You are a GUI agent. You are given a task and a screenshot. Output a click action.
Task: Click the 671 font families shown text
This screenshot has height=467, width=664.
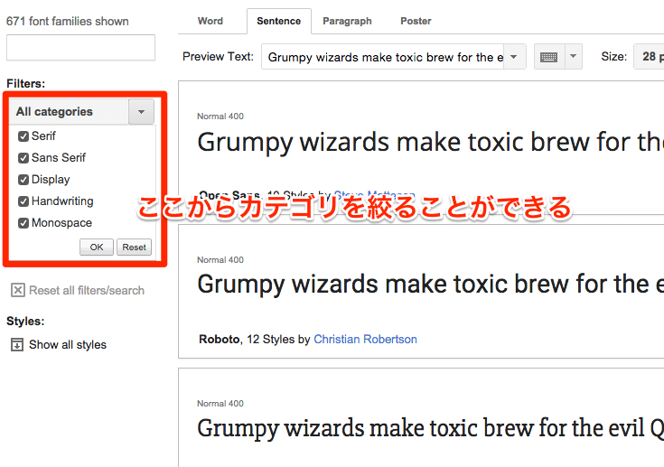(68, 21)
